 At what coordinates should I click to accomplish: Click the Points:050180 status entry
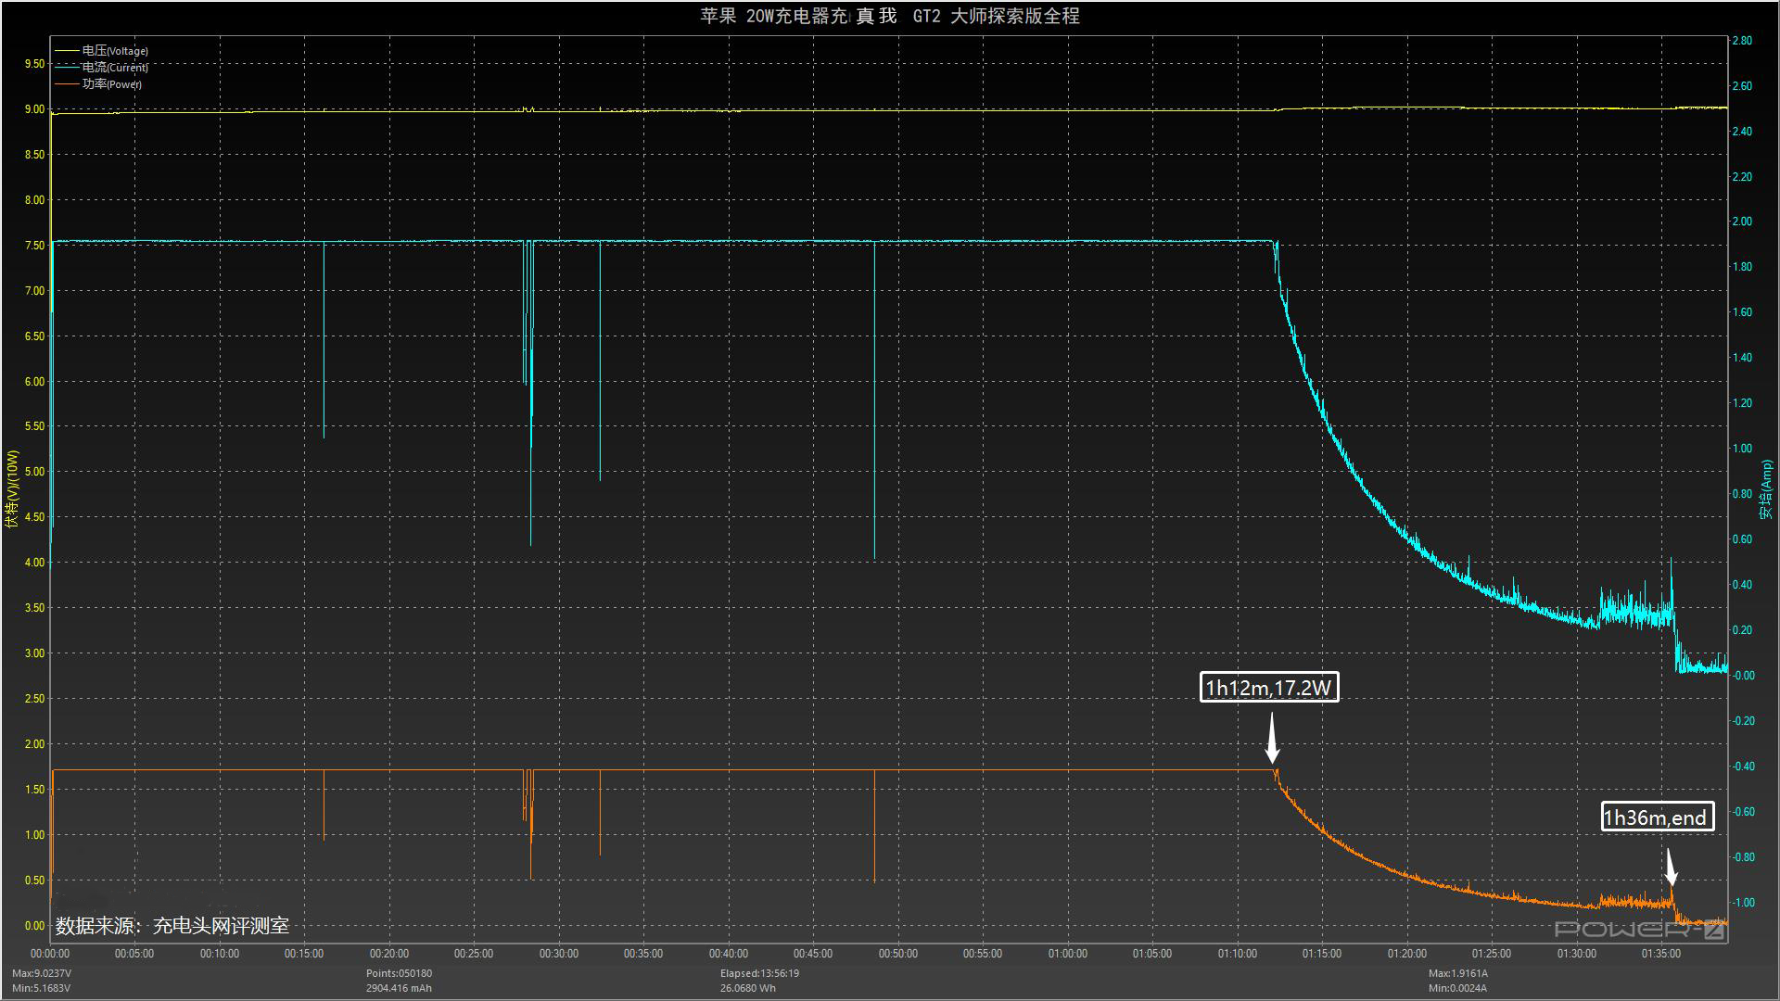[399, 973]
